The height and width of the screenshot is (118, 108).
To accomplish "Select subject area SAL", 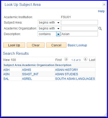I will pos(6,79).
